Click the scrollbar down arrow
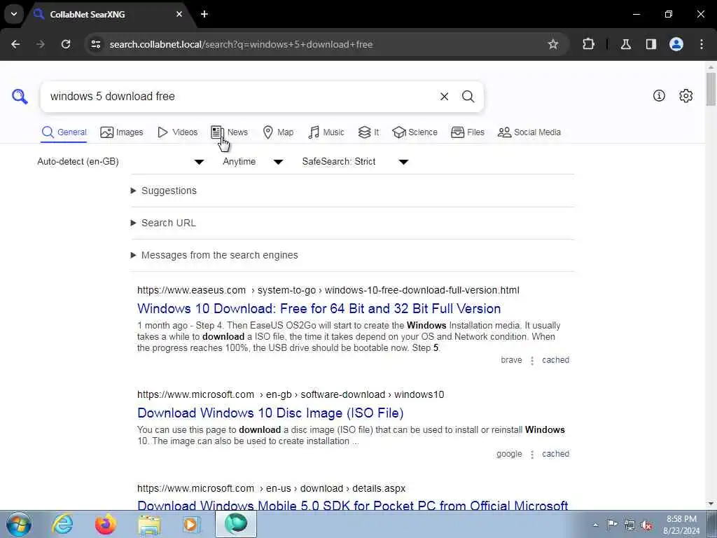Image resolution: width=717 pixels, height=538 pixels. (711, 504)
